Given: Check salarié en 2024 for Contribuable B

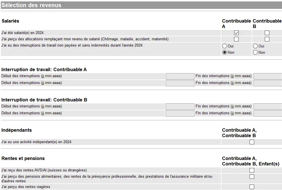Looking at the screenshot, I should pos(267,33).
